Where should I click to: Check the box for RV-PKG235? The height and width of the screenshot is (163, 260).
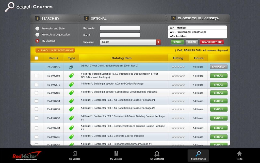tap(36, 137)
